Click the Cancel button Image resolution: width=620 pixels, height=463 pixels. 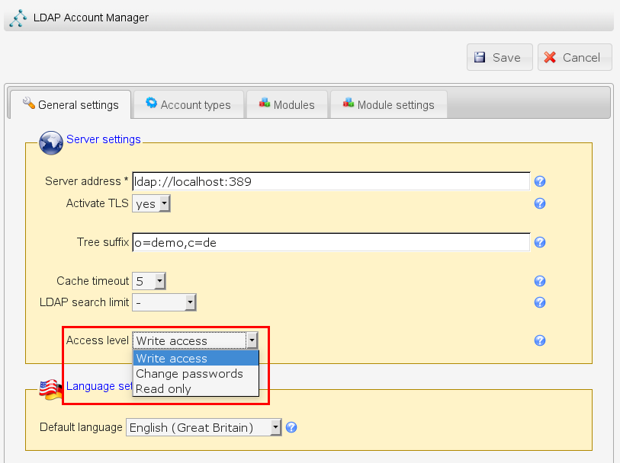tap(573, 57)
